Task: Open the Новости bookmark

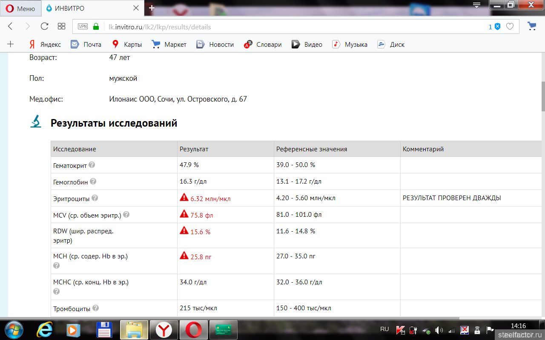Action: tap(215, 44)
